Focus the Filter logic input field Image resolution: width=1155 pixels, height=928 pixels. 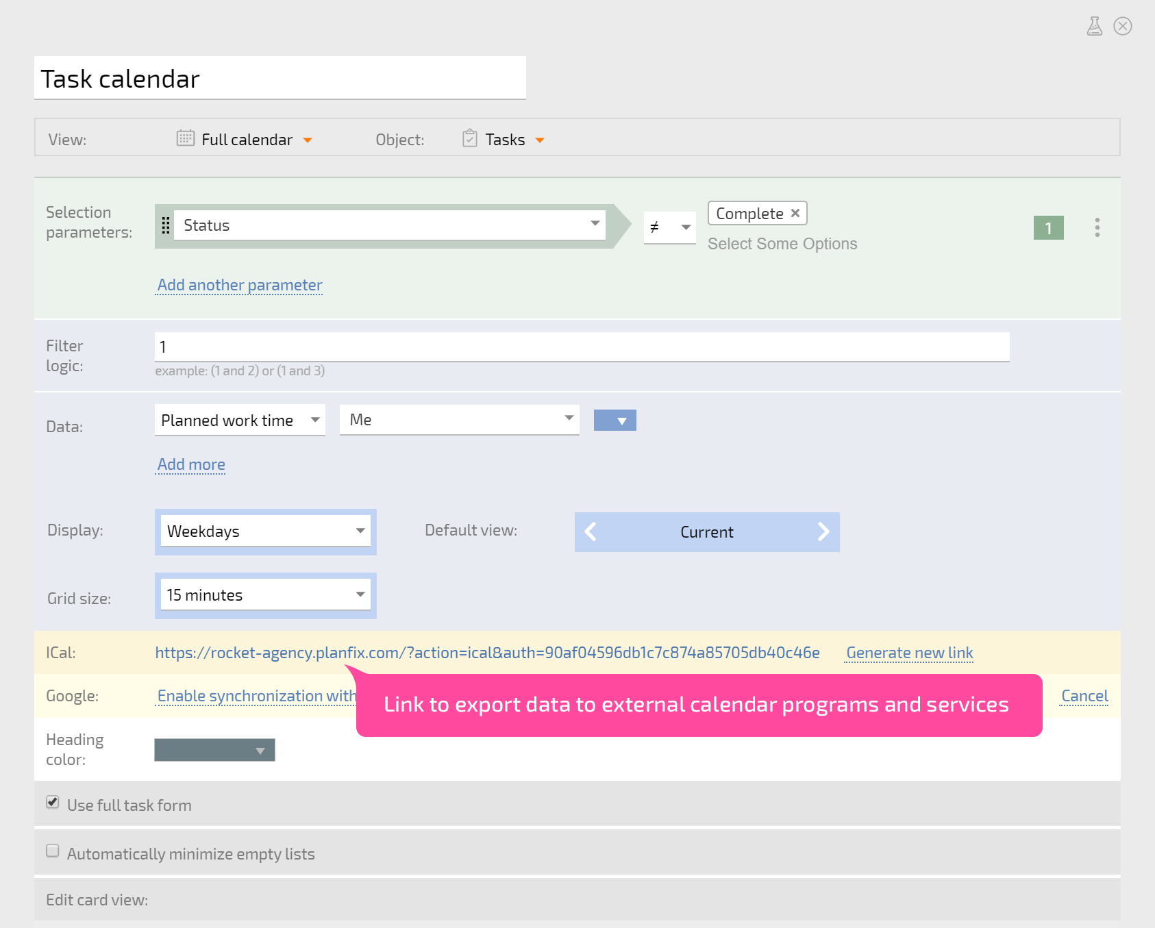[582, 347]
